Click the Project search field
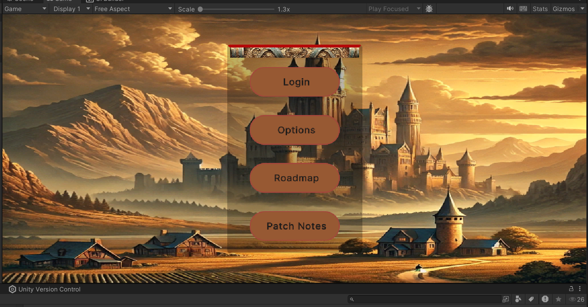588x307 pixels. tap(424, 299)
